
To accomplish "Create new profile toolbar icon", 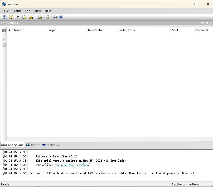I will [24, 17].
